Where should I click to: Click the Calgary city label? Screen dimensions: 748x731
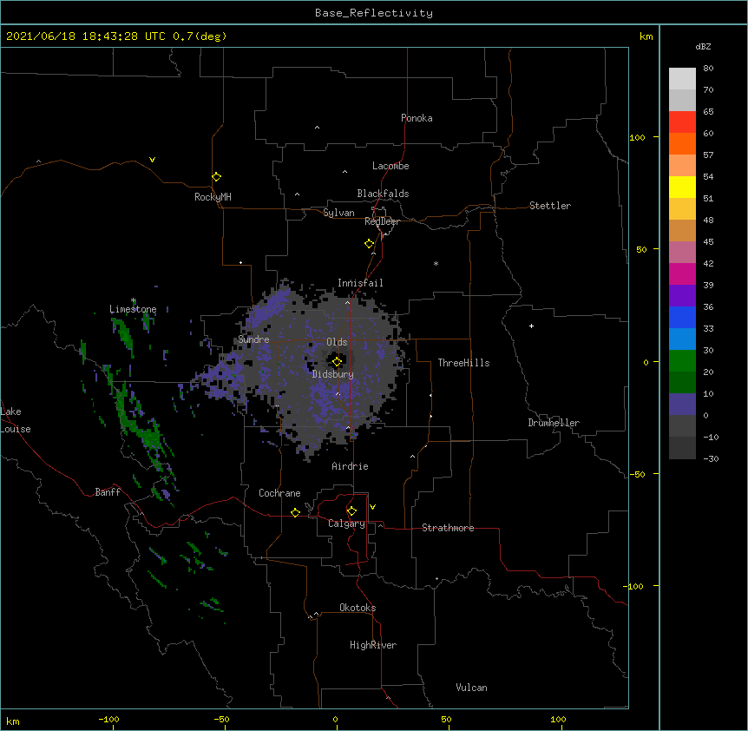[346, 524]
